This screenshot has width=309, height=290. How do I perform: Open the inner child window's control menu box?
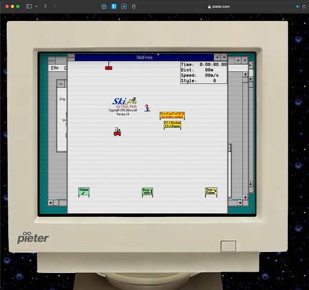(x=60, y=83)
